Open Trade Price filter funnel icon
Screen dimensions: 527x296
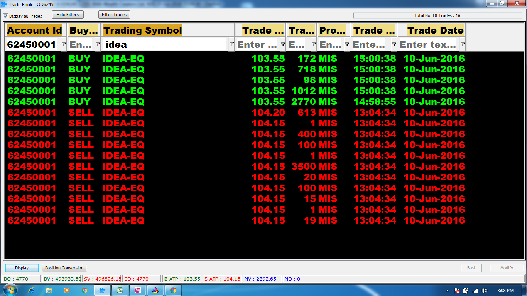click(x=283, y=45)
